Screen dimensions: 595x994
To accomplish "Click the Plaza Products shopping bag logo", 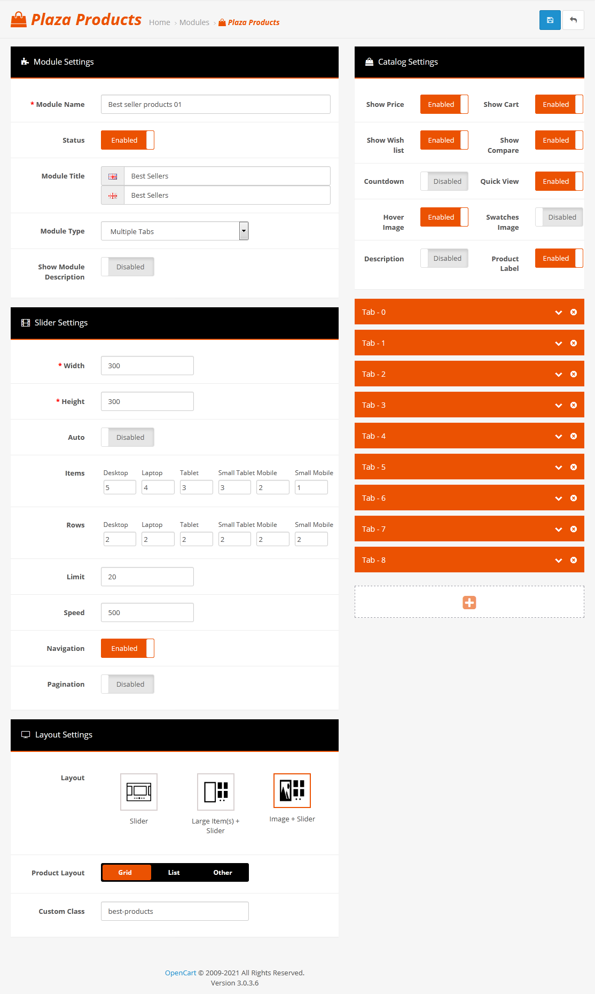I will [x=19, y=20].
